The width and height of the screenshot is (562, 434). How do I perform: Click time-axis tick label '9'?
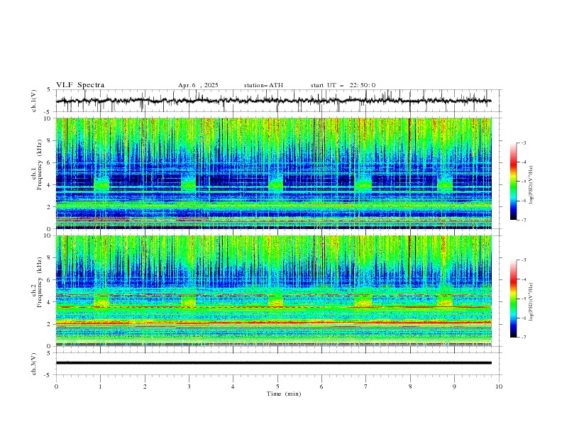454,386
